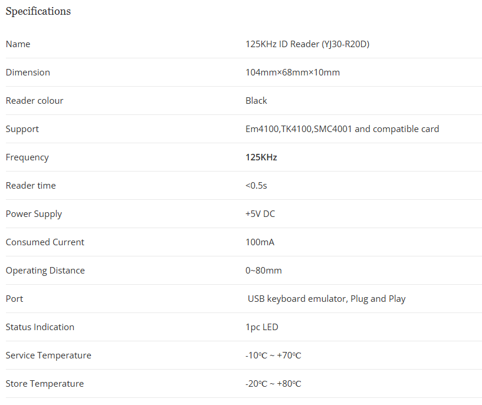Click the 104mm×68mm×10mm dimension value

tap(292, 73)
